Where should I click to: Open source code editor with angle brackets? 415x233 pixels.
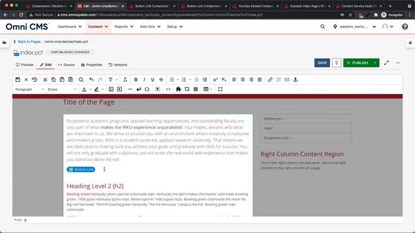tap(168, 89)
